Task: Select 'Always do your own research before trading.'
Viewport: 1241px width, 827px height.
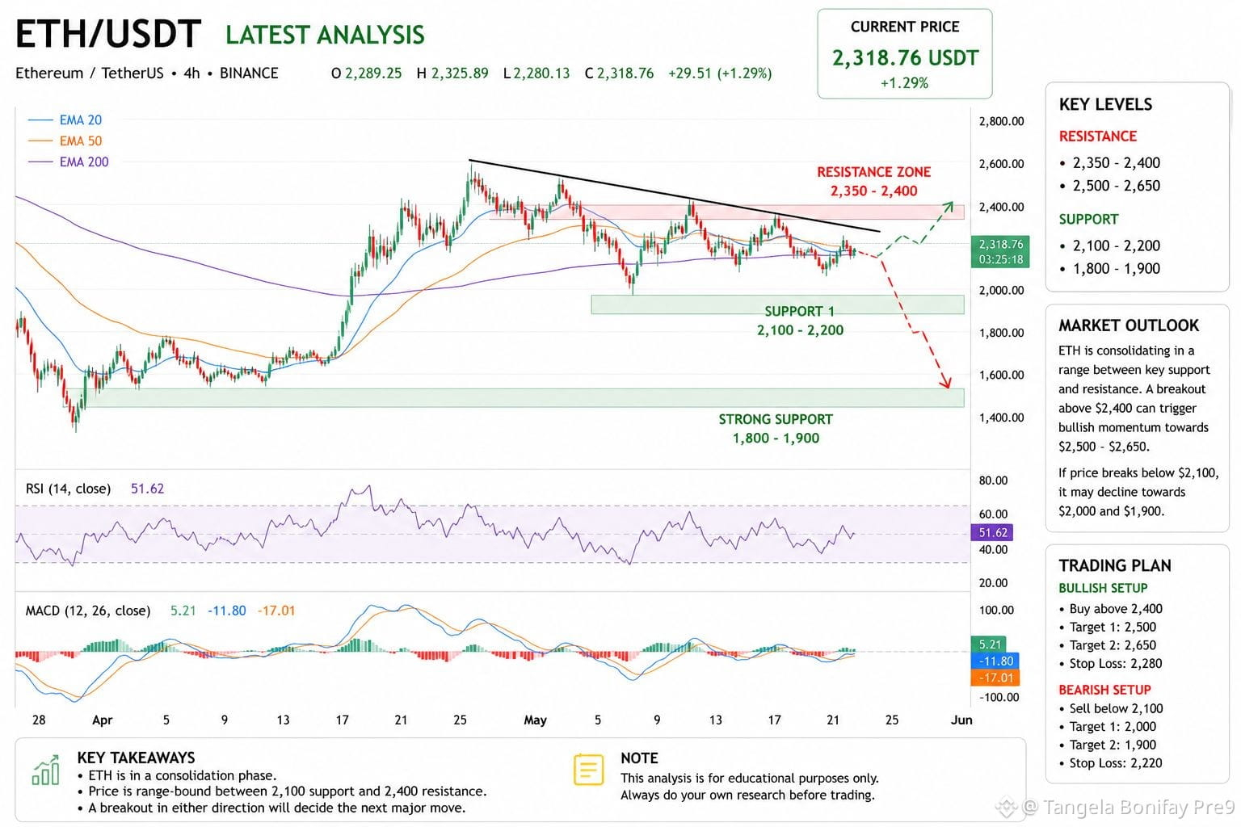Action: 747,796
